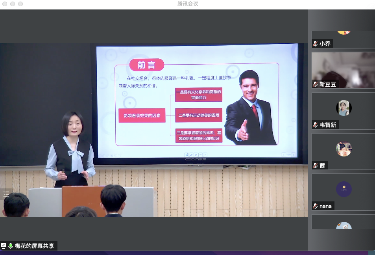Click the green microphone icon beside 梅花
Viewport: 375px width, 255px height.
[11, 246]
